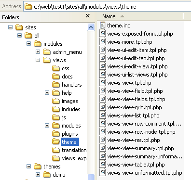Click the themes folder icon

click(x=38, y=167)
